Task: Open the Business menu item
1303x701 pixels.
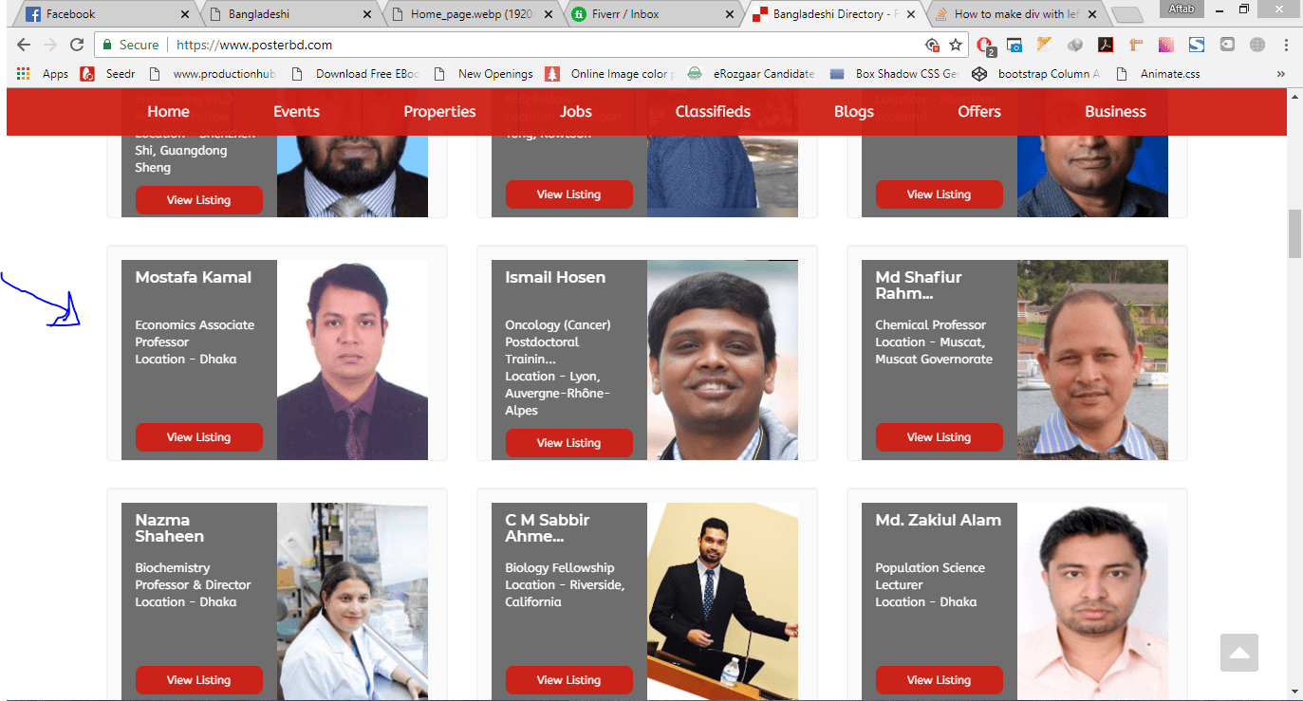Action: pyautogui.click(x=1115, y=111)
